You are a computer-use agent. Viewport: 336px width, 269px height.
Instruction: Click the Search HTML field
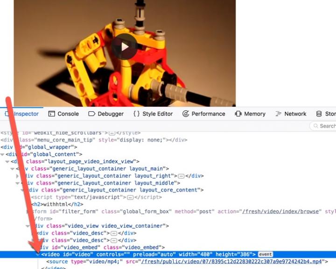(x=323, y=126)
